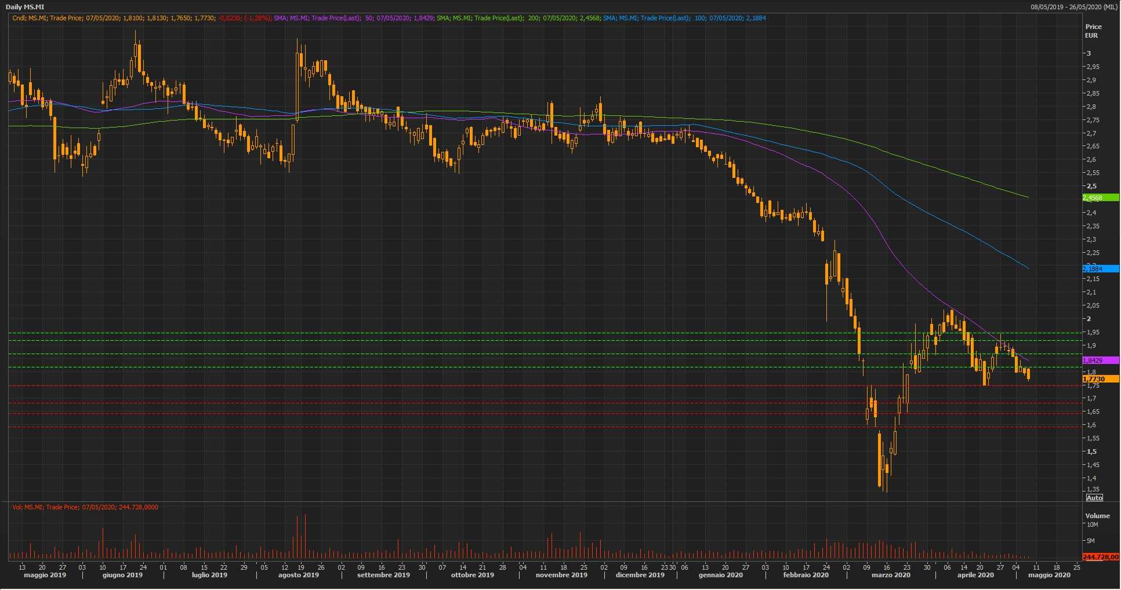Screen dimensions: 1121x590
Task: Click the Price EUR axis label
Action: [1093, 31]
